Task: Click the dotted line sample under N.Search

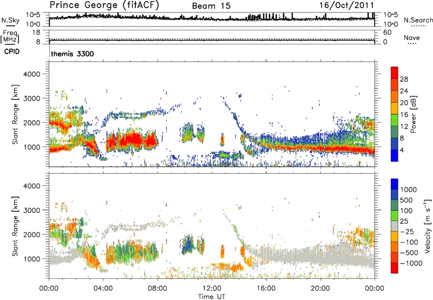Action: click(419, 26)
